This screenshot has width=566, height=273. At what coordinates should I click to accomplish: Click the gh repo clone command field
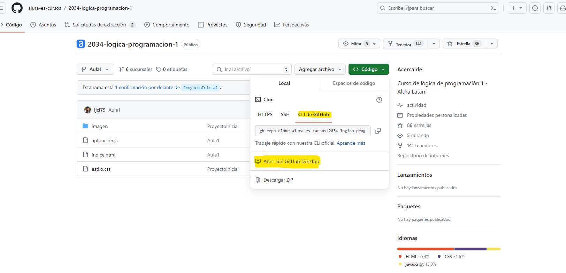coord(313,131)
